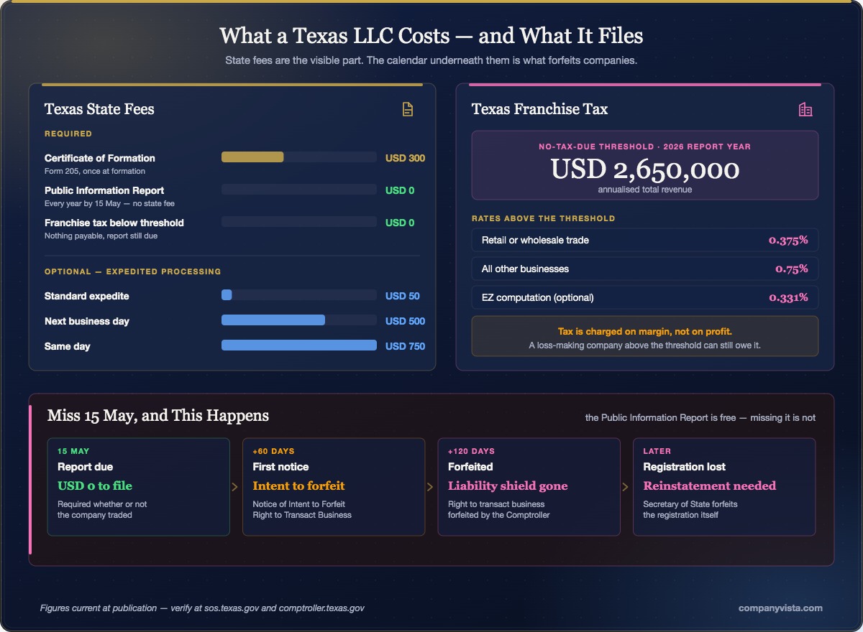Click the Franchise tax below threshold label
863x632 pixels.
tap(114, 223)
